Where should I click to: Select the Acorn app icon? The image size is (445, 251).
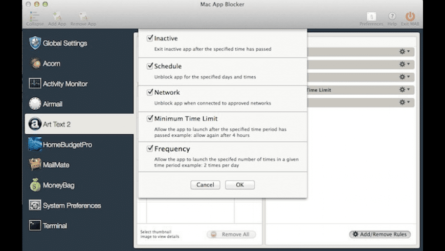(x=35, y=64)
